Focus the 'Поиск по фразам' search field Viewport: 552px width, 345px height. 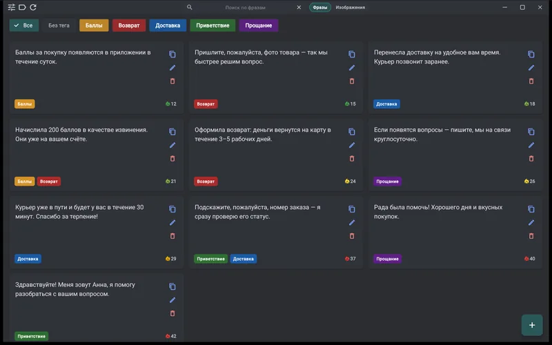pos(245,8)
